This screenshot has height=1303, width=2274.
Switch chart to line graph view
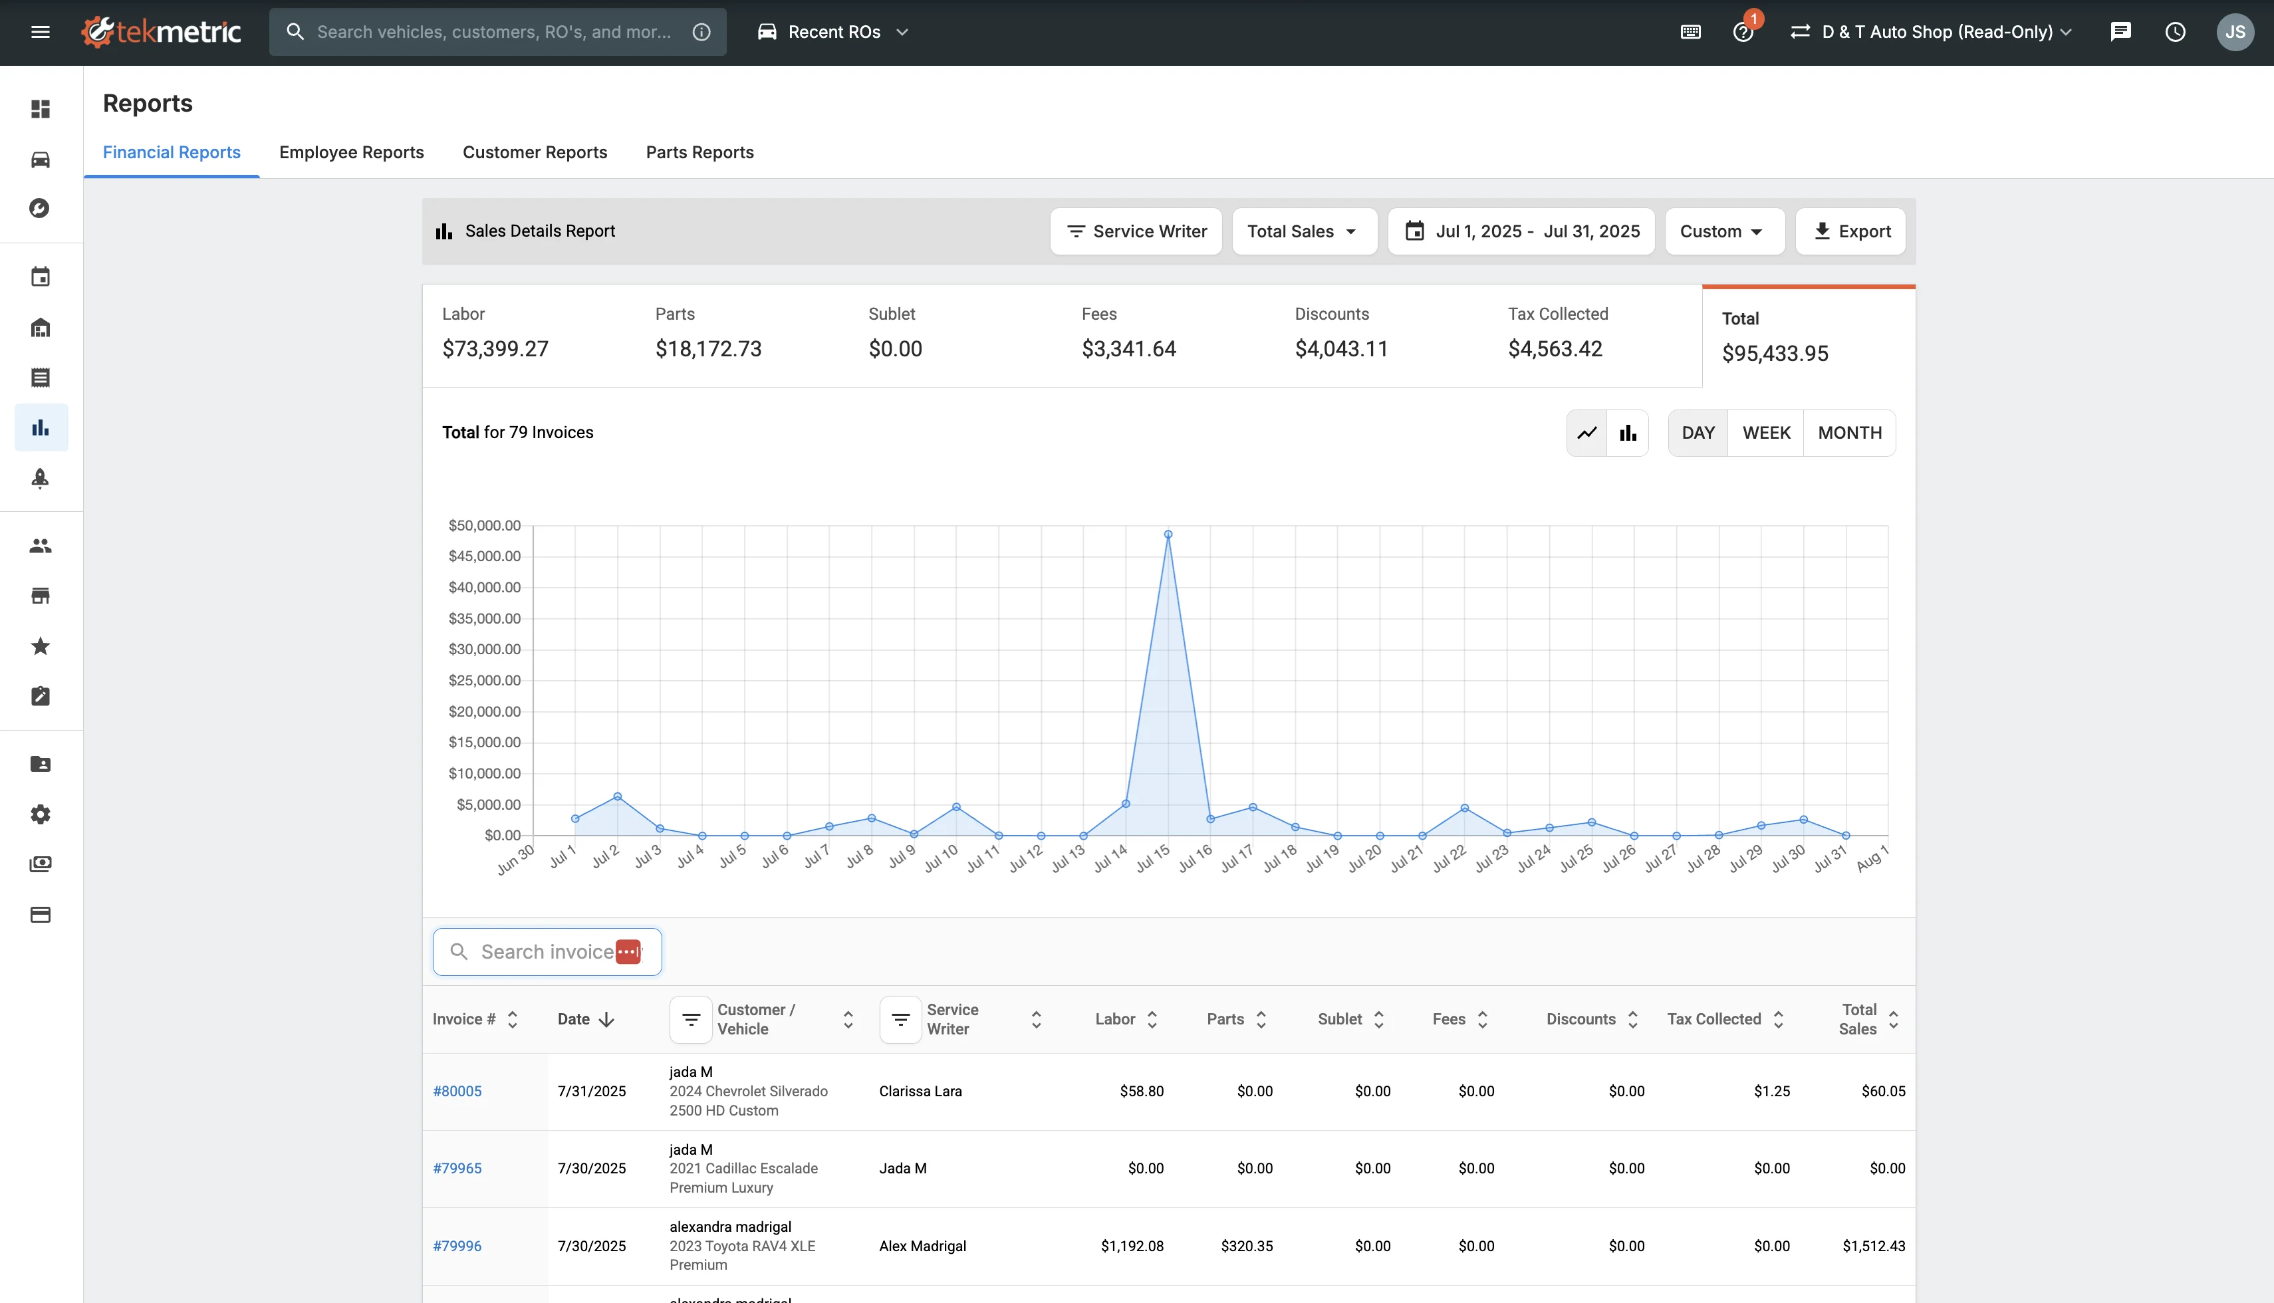1586,433
